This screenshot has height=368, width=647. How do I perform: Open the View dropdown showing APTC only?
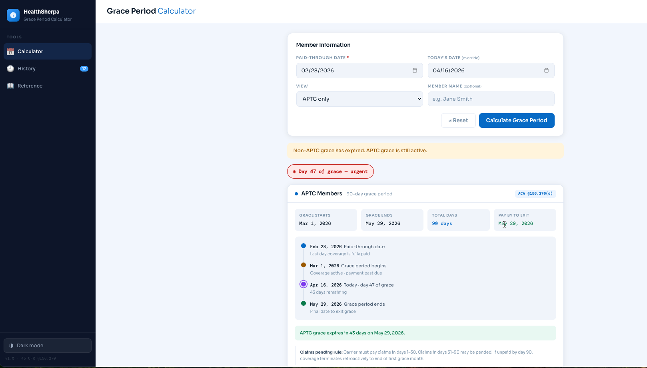pos(359,99)
